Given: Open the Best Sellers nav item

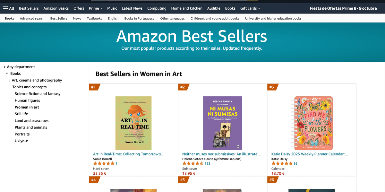Looking at the screenshot, I should coord(29,8).
